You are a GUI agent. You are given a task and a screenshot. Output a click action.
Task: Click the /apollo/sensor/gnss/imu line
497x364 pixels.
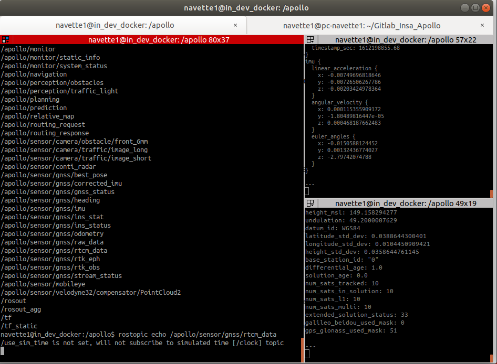point(43,209)
